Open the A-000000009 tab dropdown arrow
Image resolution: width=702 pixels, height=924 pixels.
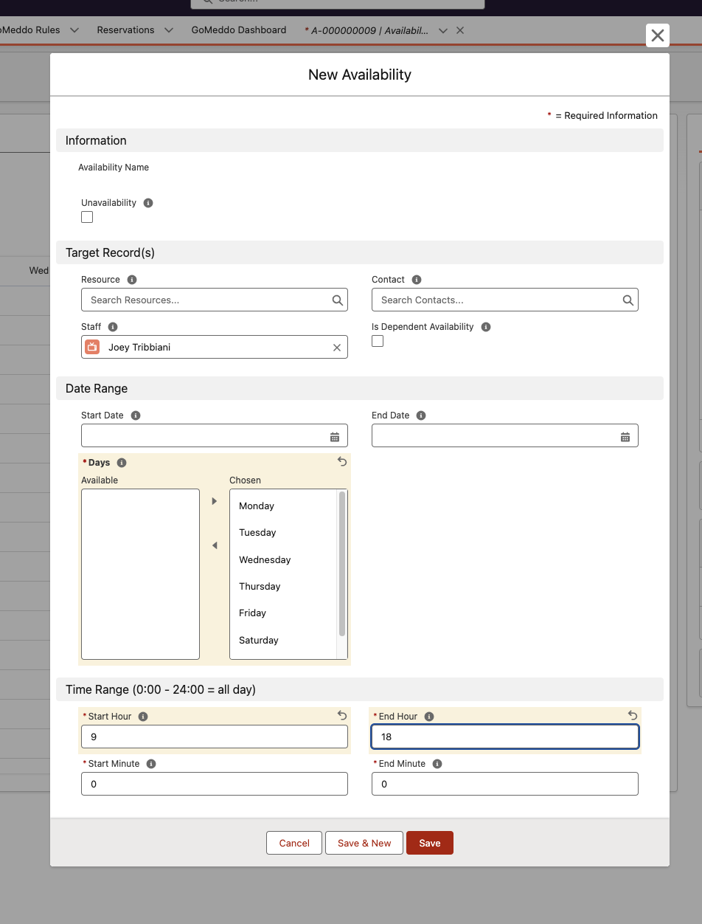[x=443, y=30]
